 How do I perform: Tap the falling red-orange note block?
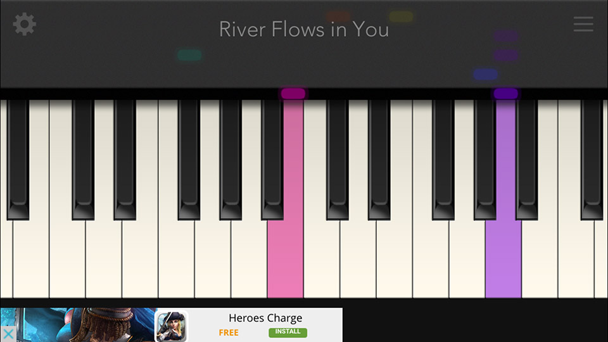[x=338, y=16]
